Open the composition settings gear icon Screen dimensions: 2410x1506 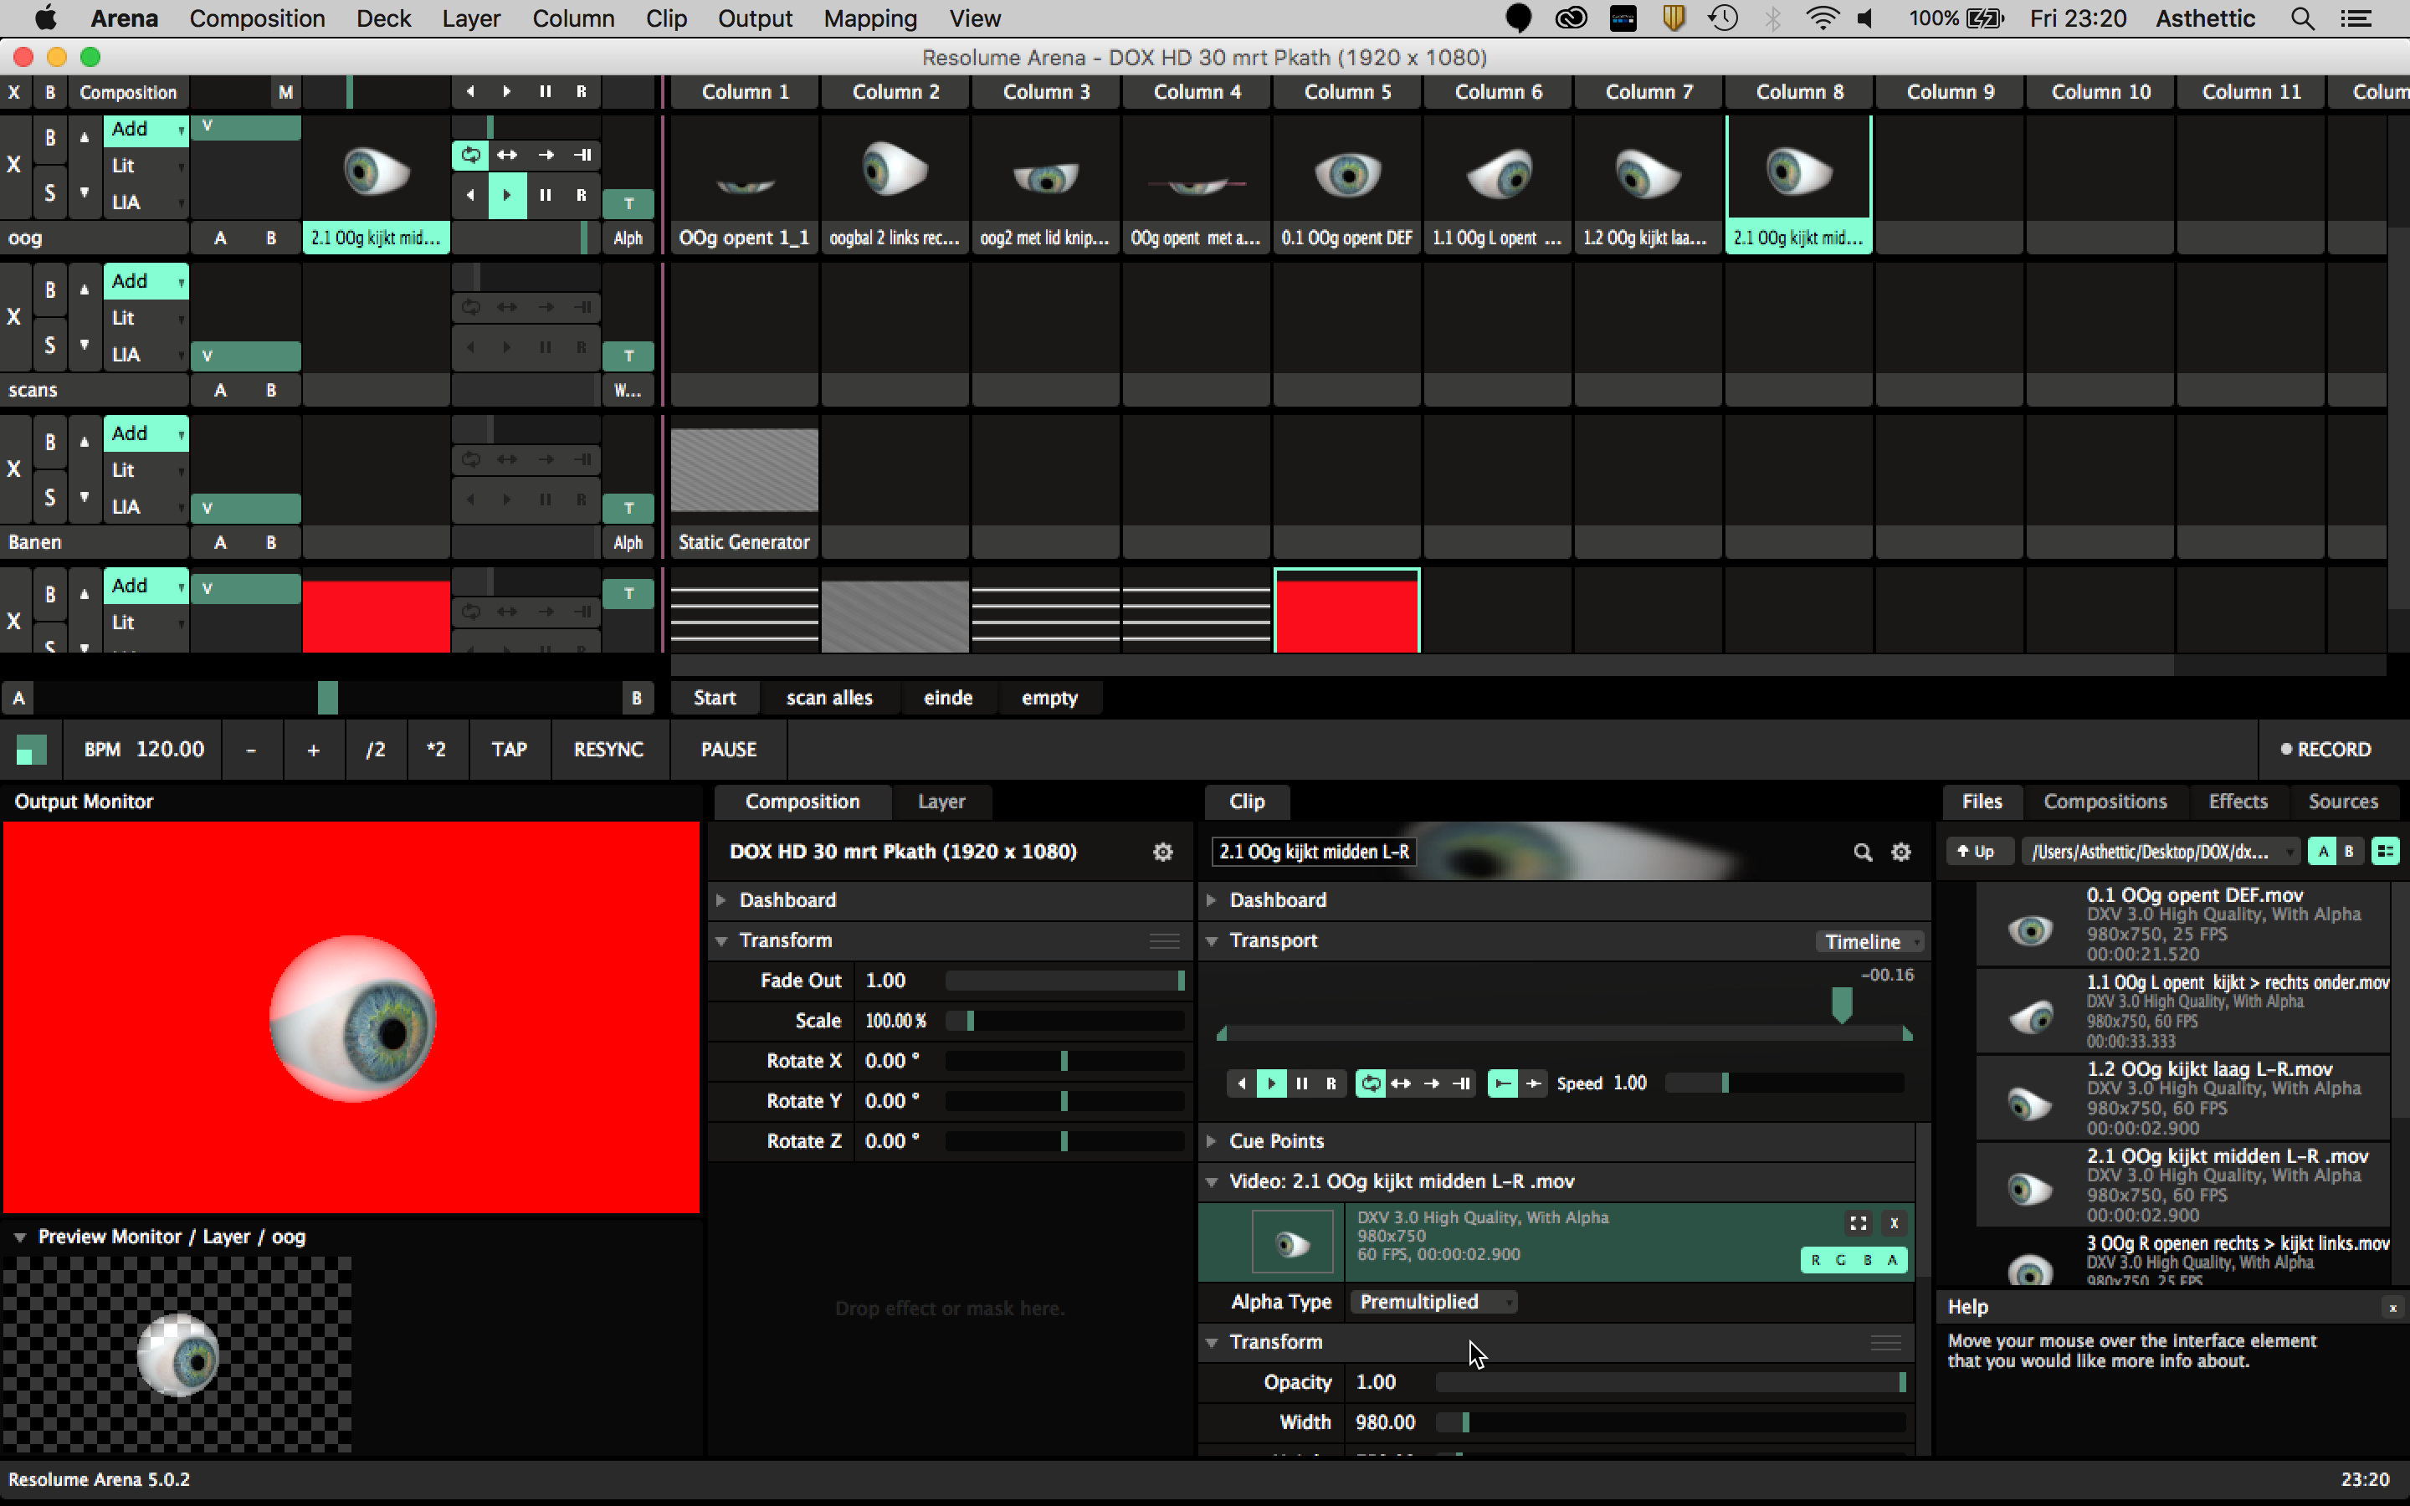(x=1162, y=852)
